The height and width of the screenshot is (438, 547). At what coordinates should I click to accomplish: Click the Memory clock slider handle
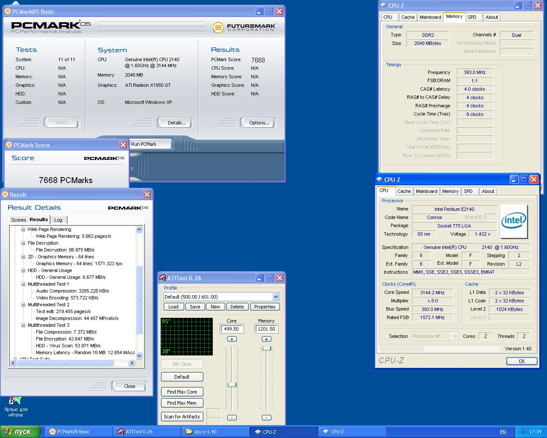(x=267, y=349)
